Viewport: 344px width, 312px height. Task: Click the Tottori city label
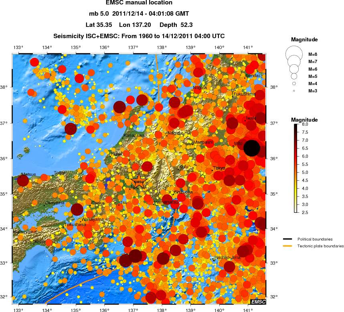(x=60, y=173)
